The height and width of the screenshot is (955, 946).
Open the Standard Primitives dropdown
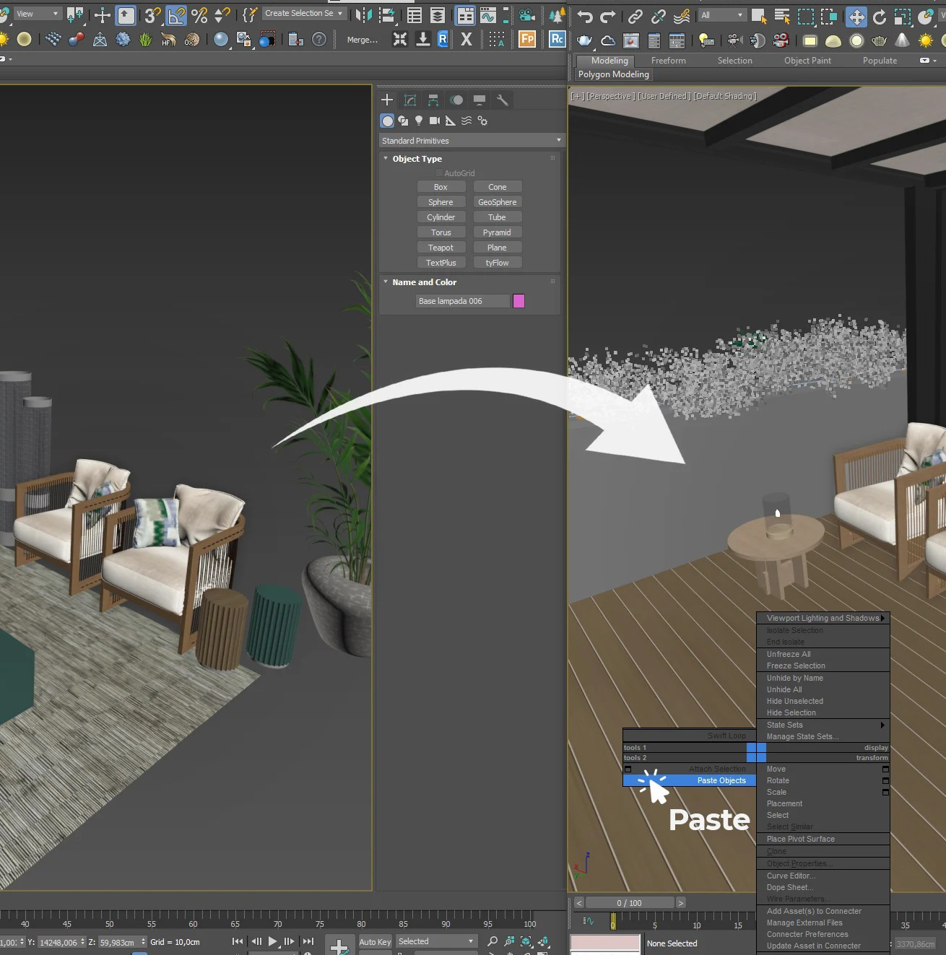click(x=471, y=141)
